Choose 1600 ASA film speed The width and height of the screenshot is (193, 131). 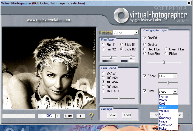click(103, 91)
